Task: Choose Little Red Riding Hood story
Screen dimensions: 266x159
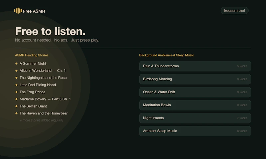Action: (x=38, y=85)
